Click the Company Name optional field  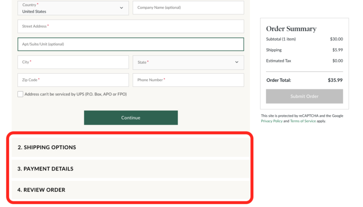[188, 8]
